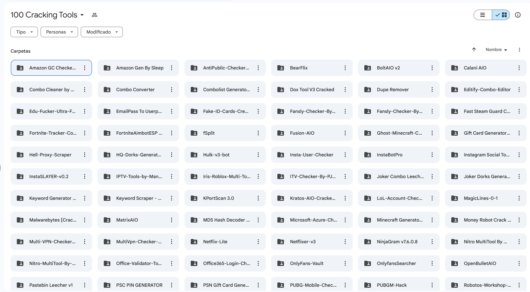This screenshot has width=530, height=292.
Task: Open more actions for fSplit folder
Action: (x=258, y=133)
